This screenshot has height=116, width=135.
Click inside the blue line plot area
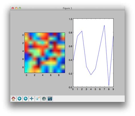point(93,53)
